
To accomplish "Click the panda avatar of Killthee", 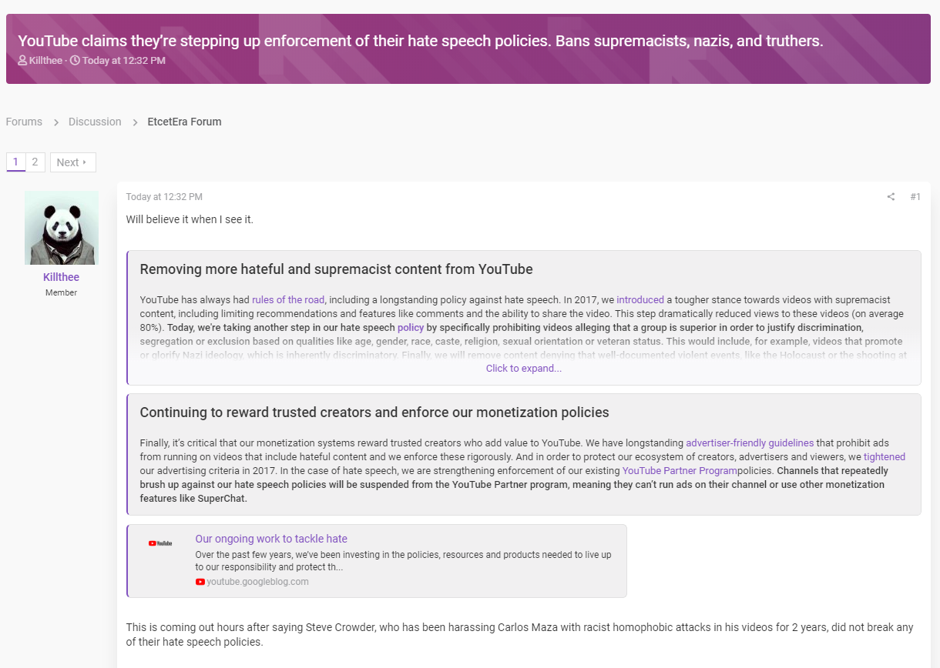I will click(62, 228).
